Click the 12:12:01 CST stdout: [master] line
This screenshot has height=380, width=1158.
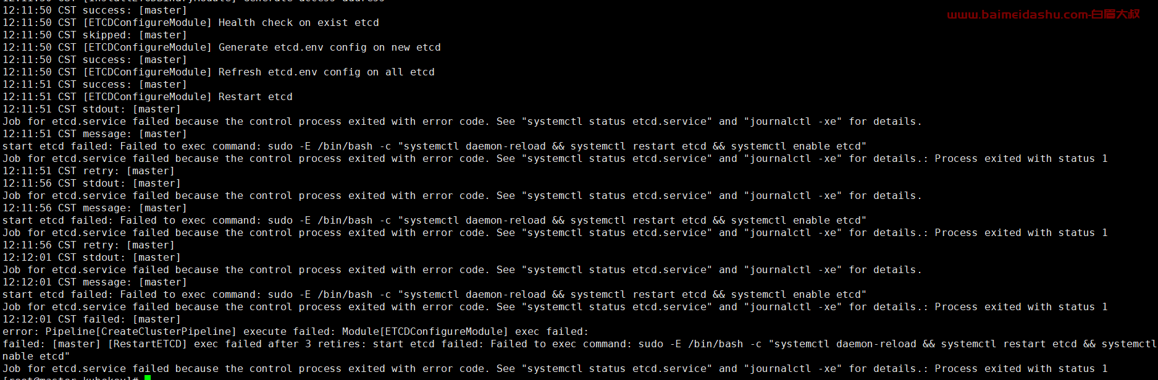pos(91,258)
